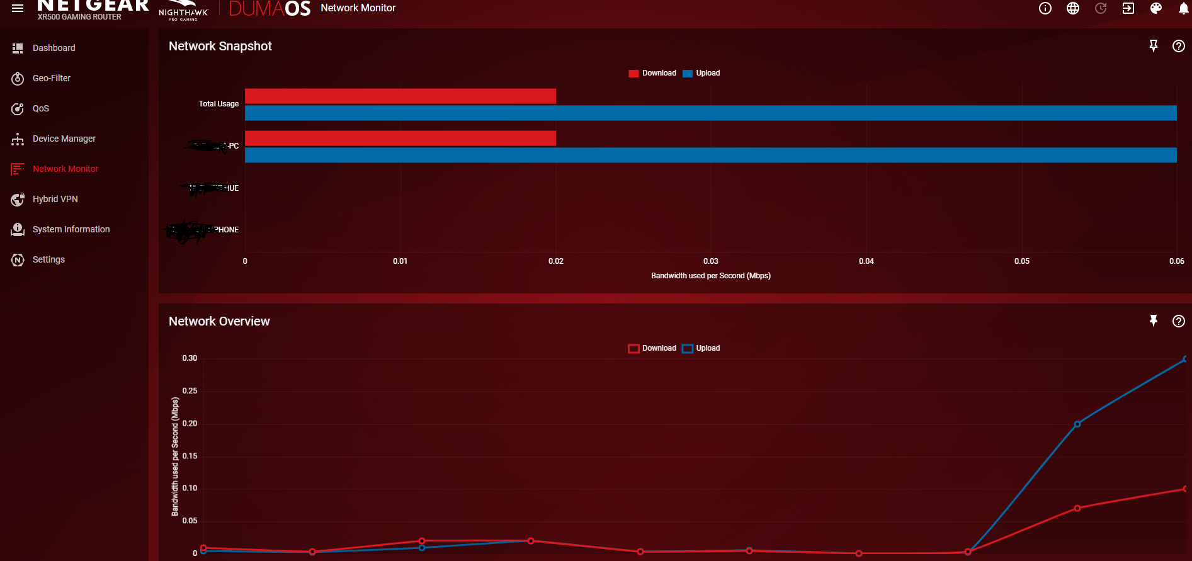Toggle Download series in Network Snapshot legend
1192x561 pixels.
[x=652, y=73]
